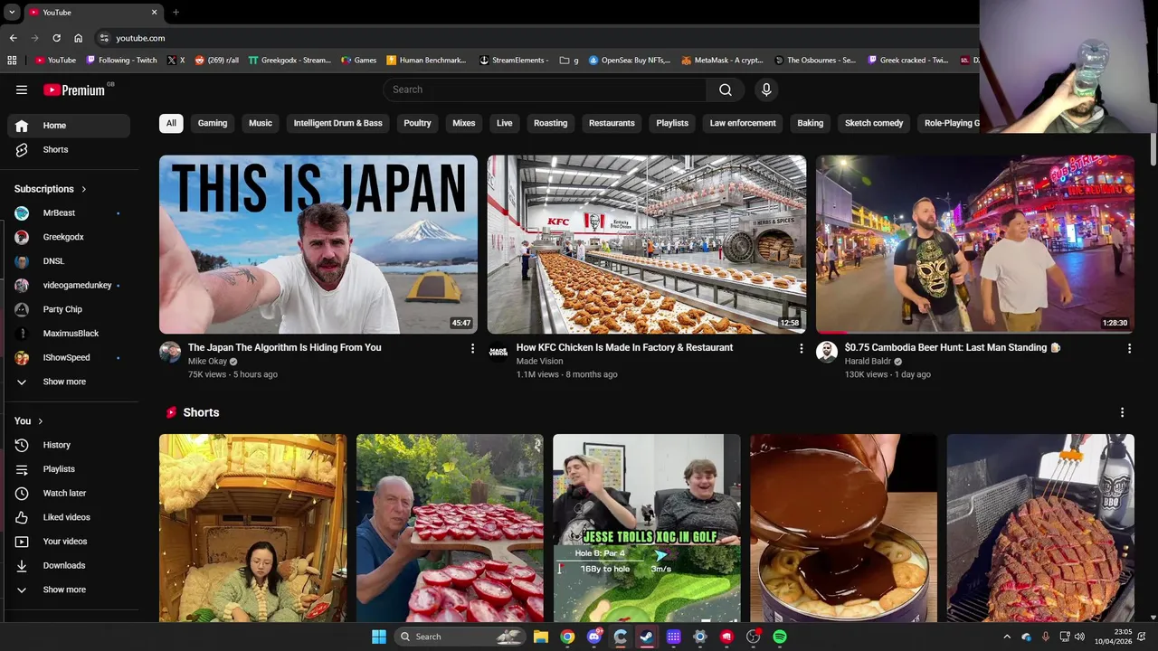Click Harald Baldr channel avatar
Image resolution: width=1158 pixels, height=651 pixels.
(827, 352)
